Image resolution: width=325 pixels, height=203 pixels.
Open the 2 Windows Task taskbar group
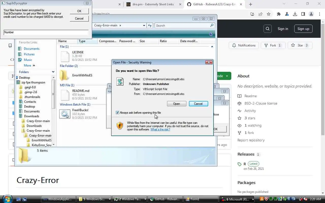130,199
